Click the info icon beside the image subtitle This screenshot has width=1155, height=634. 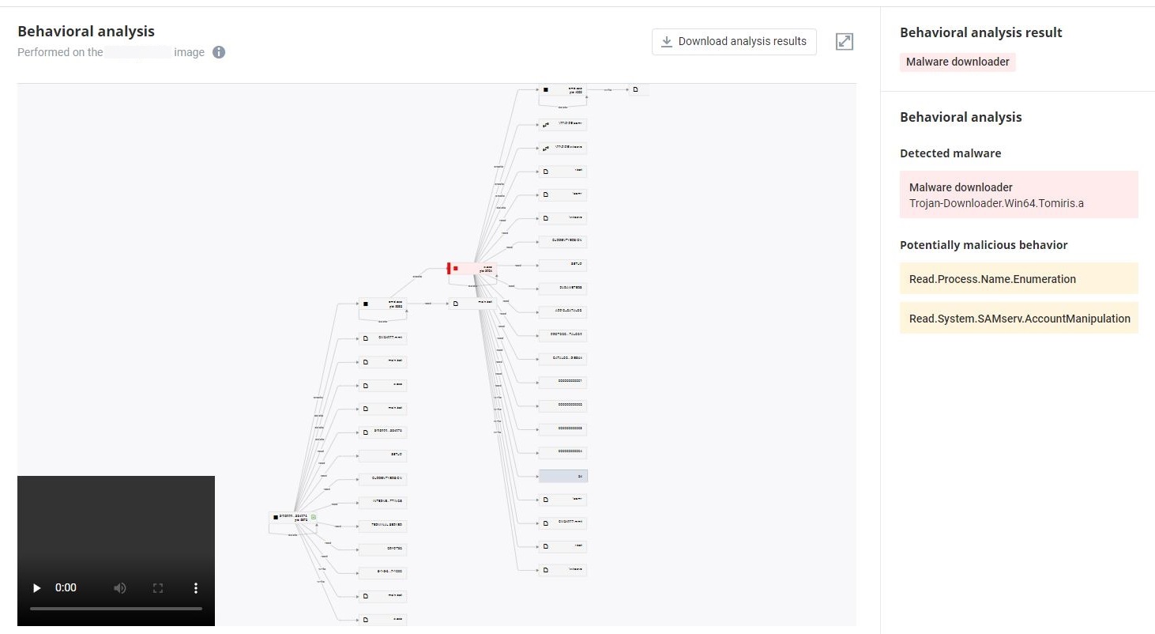click(219, 52)
